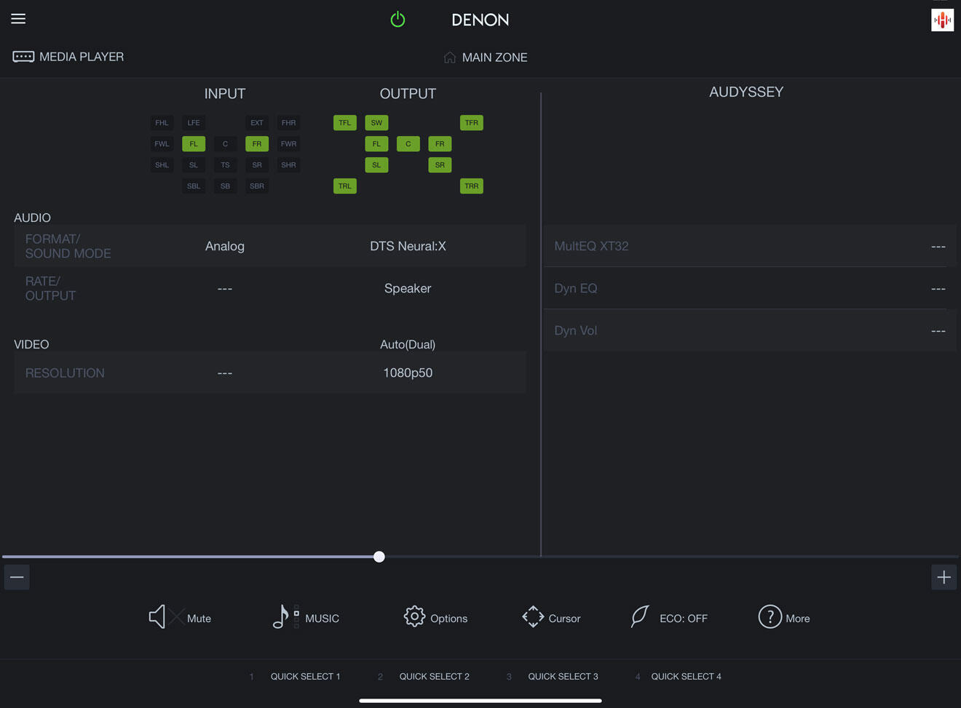Viewport: 961px width, 708px height.
Task: Click the Auto(Dual) video output text
Action: pos(408,344)
